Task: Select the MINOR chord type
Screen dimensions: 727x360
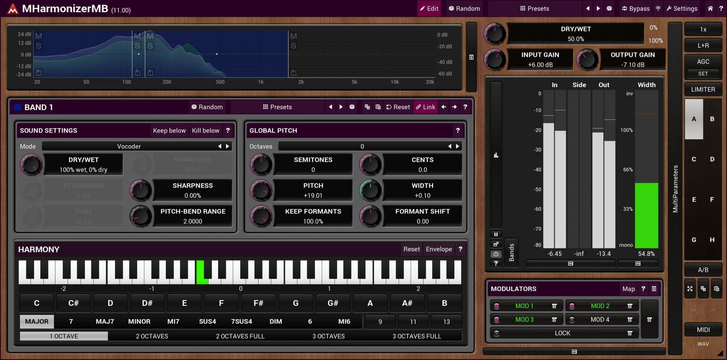Action: coord(139,321)
